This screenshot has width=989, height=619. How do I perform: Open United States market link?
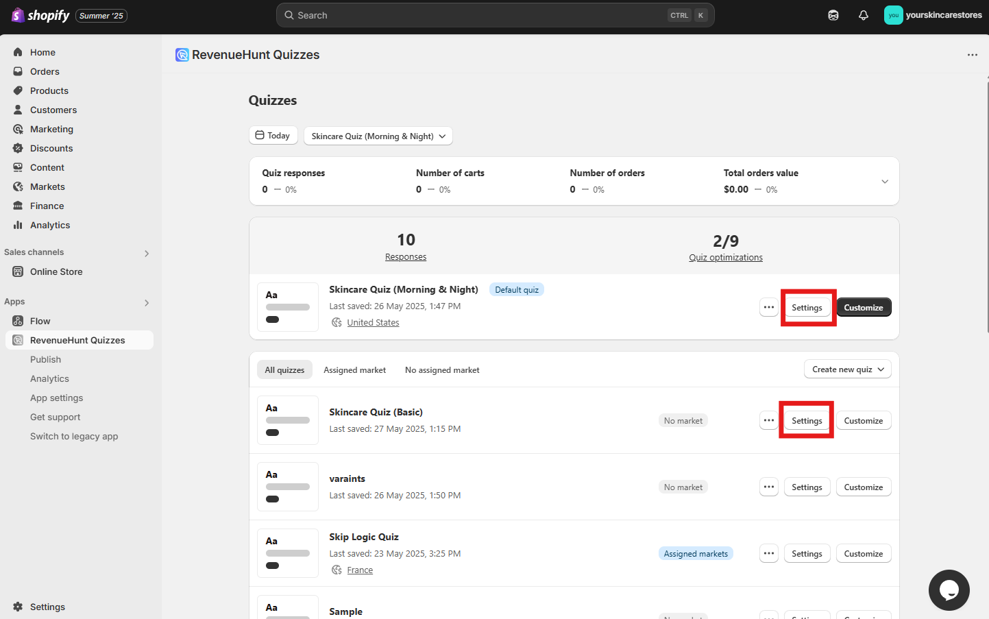point(373,322)
